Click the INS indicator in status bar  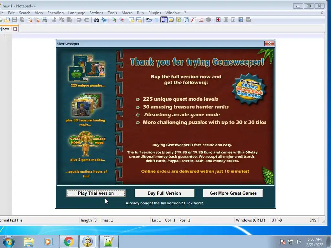pos(313,220)
